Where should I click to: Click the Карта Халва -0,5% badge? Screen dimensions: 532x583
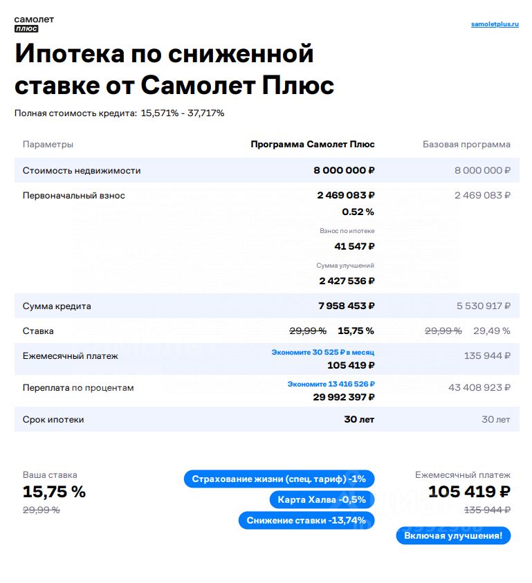pos(322,499)
